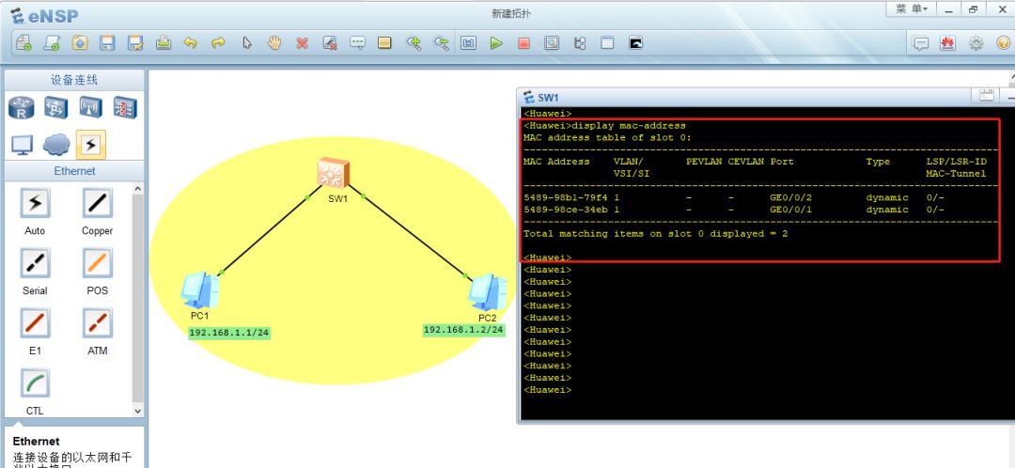Undo the last action
The width and height of the screenshot is (1015, 468).
click(190, 43)
